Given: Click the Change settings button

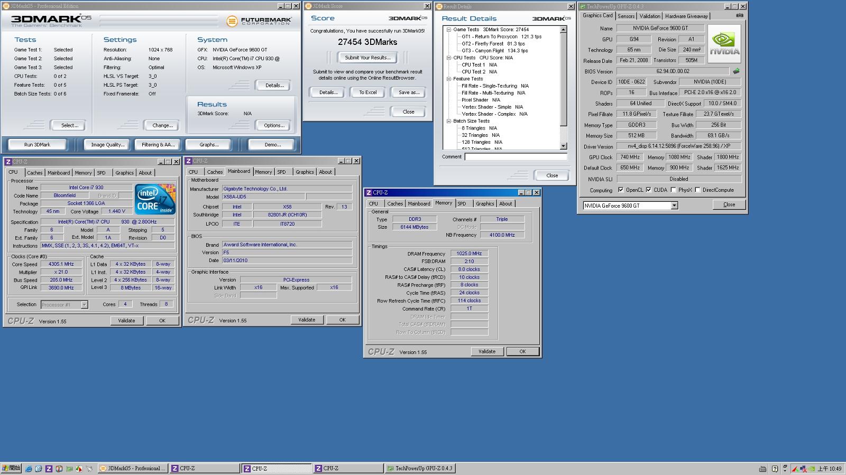Looking at the screenshot, I should coord(162,125).
